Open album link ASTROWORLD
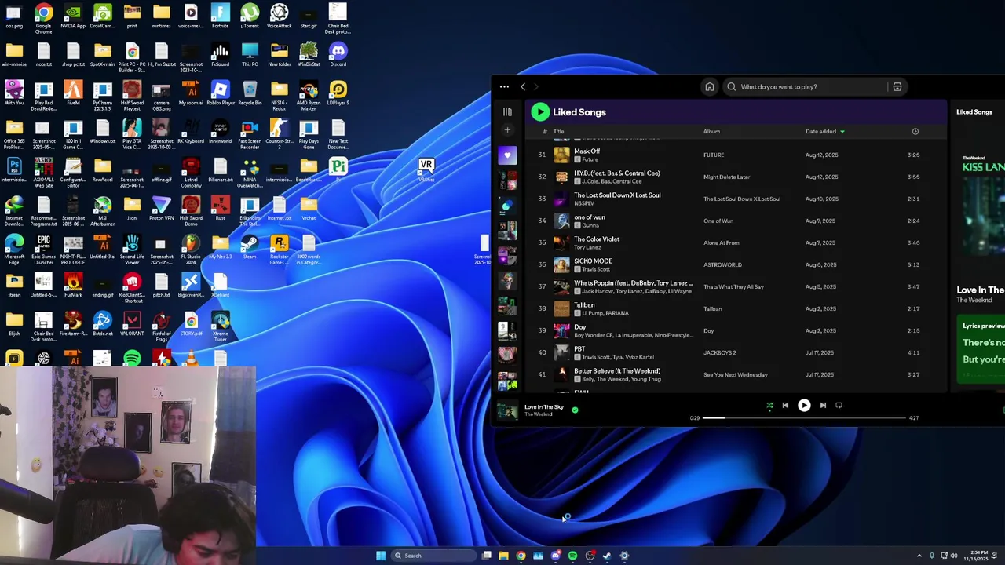Viewport: 1005px width, 565px height. [x=722, y=265]
